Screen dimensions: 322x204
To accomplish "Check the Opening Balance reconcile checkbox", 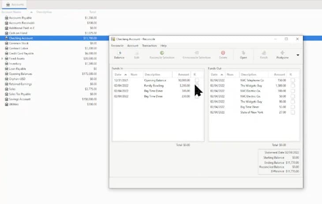I will (197, 81).
